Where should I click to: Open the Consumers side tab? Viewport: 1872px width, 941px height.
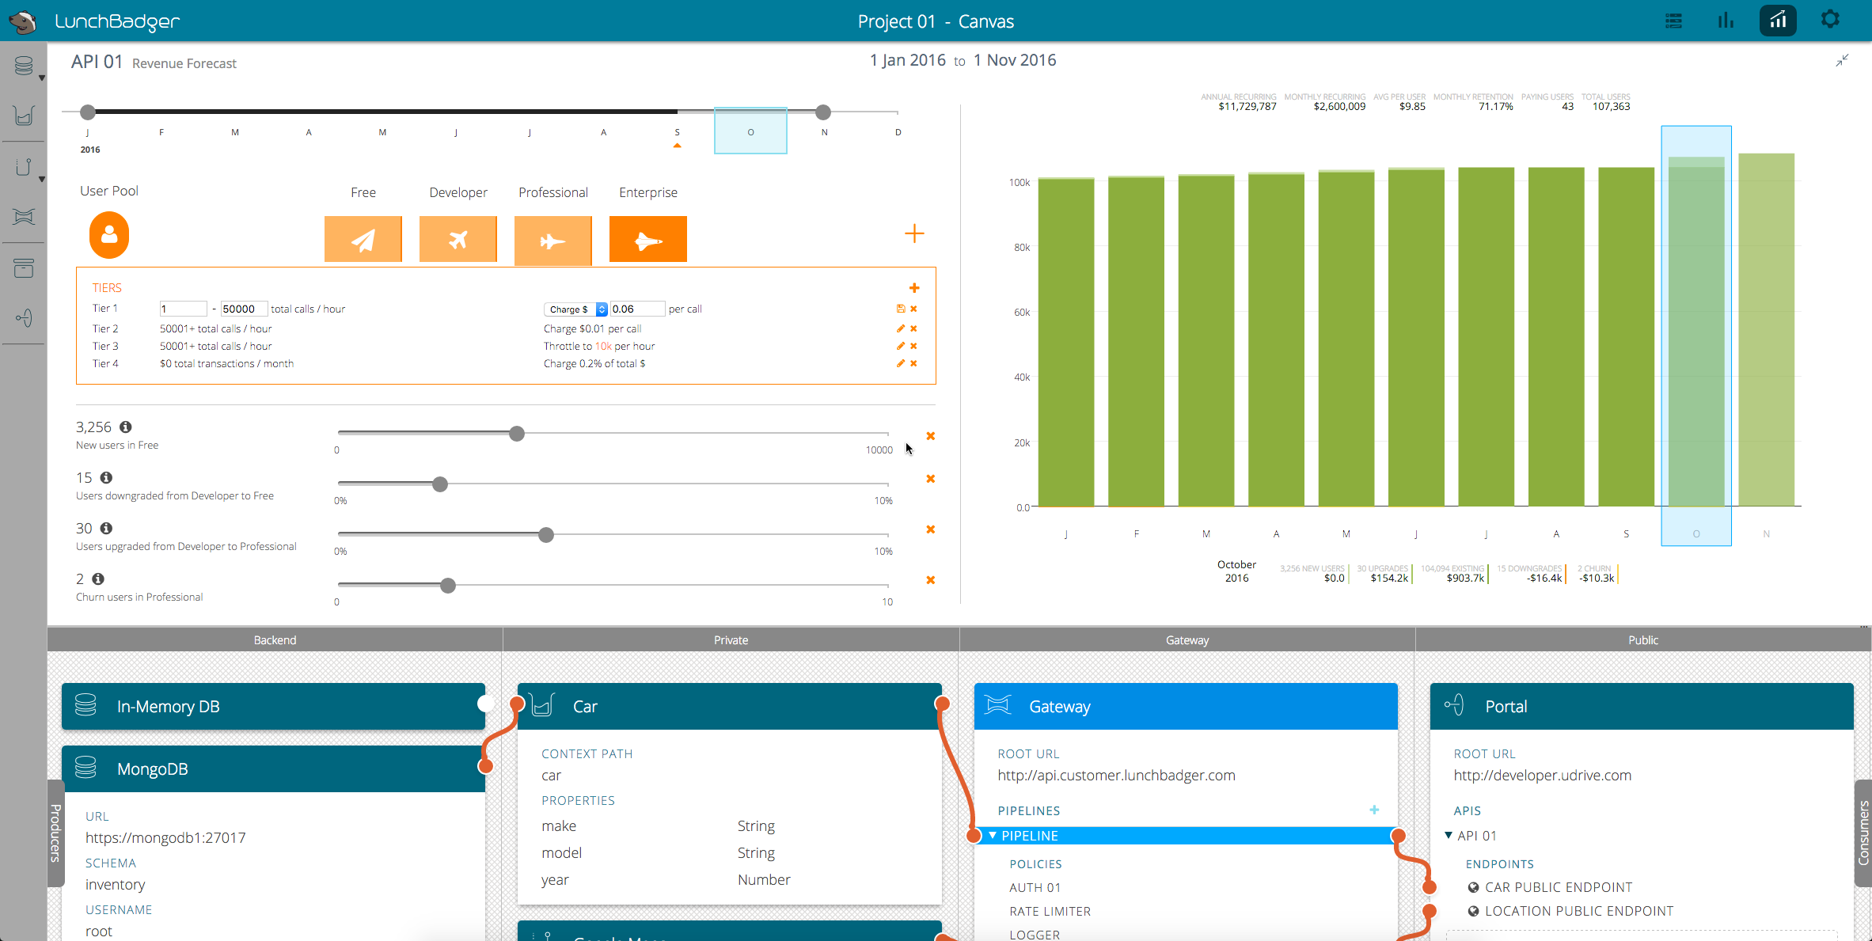pos(1863,833)
